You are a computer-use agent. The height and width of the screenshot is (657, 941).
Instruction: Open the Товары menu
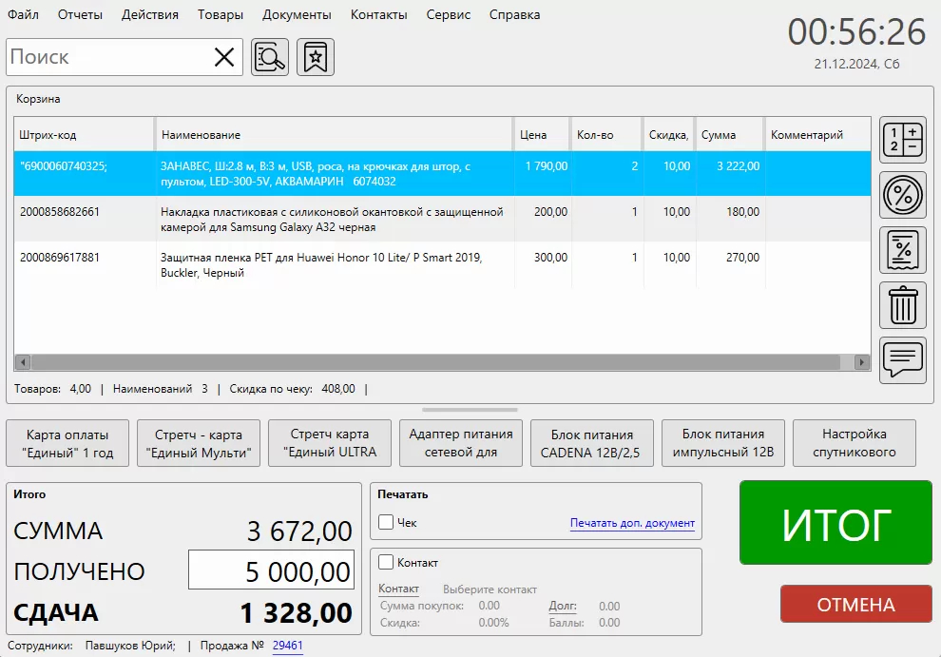221,14
